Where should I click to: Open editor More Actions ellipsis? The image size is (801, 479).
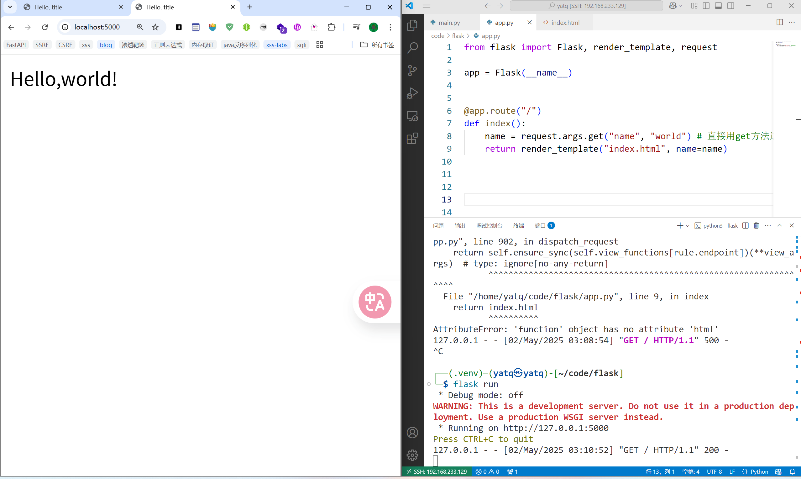(792, 22)
